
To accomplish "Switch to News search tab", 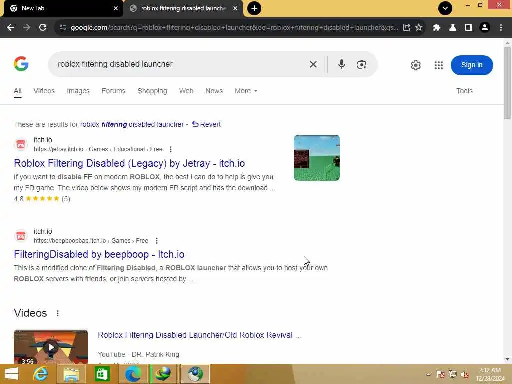I will (x=214, y=91).
